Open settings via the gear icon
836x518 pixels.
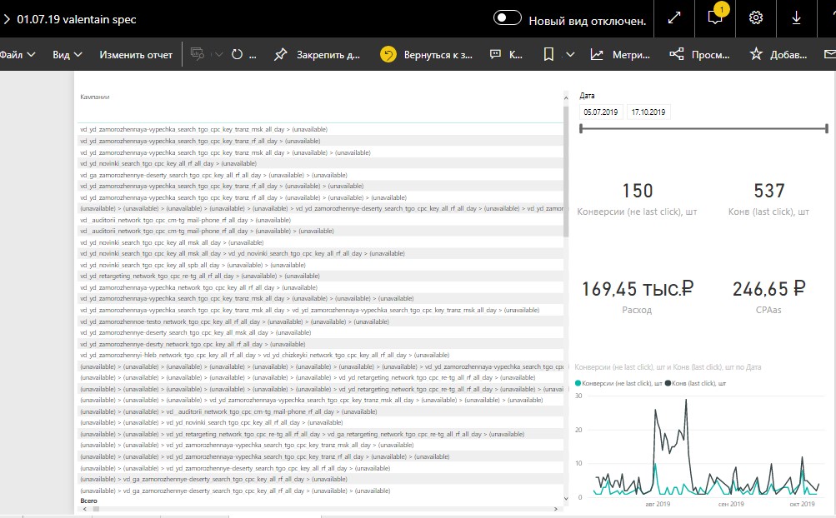coord(755,18)
